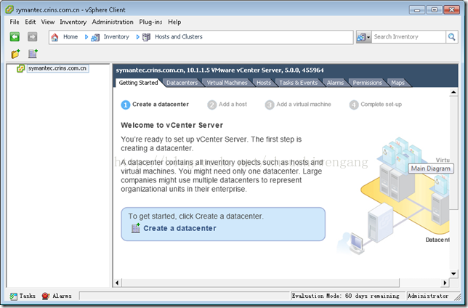
Task: Switch to the Virtual Machines tab
Action: point(227,83)
